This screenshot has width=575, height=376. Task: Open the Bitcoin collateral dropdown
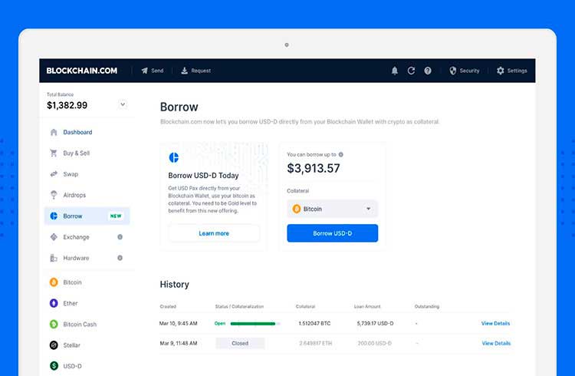pyautogui.click(x=332, y=209)
